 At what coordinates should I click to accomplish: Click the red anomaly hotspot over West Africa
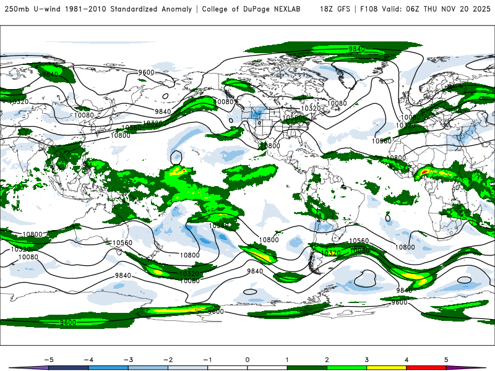(424, 172)
